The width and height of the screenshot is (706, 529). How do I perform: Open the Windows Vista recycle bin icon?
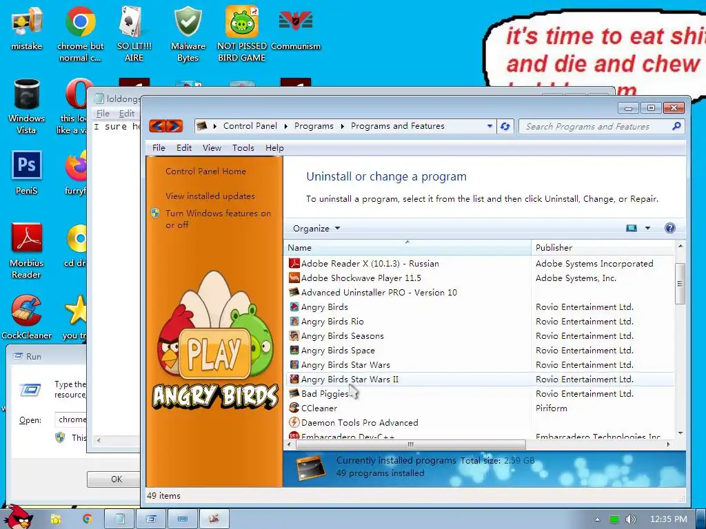(27, 107)
